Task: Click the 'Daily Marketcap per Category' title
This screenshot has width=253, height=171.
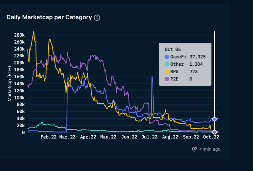Action: coord(49,17)
